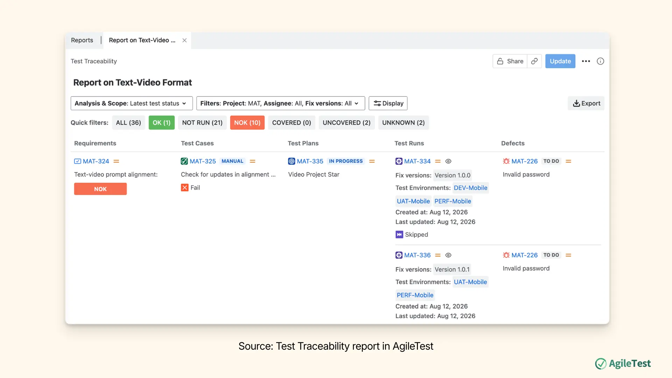Image resolution: width=672 pixels, height=378 pixels.
Task: Click the Version 1.0.1 tag
Action: [452, 269]
